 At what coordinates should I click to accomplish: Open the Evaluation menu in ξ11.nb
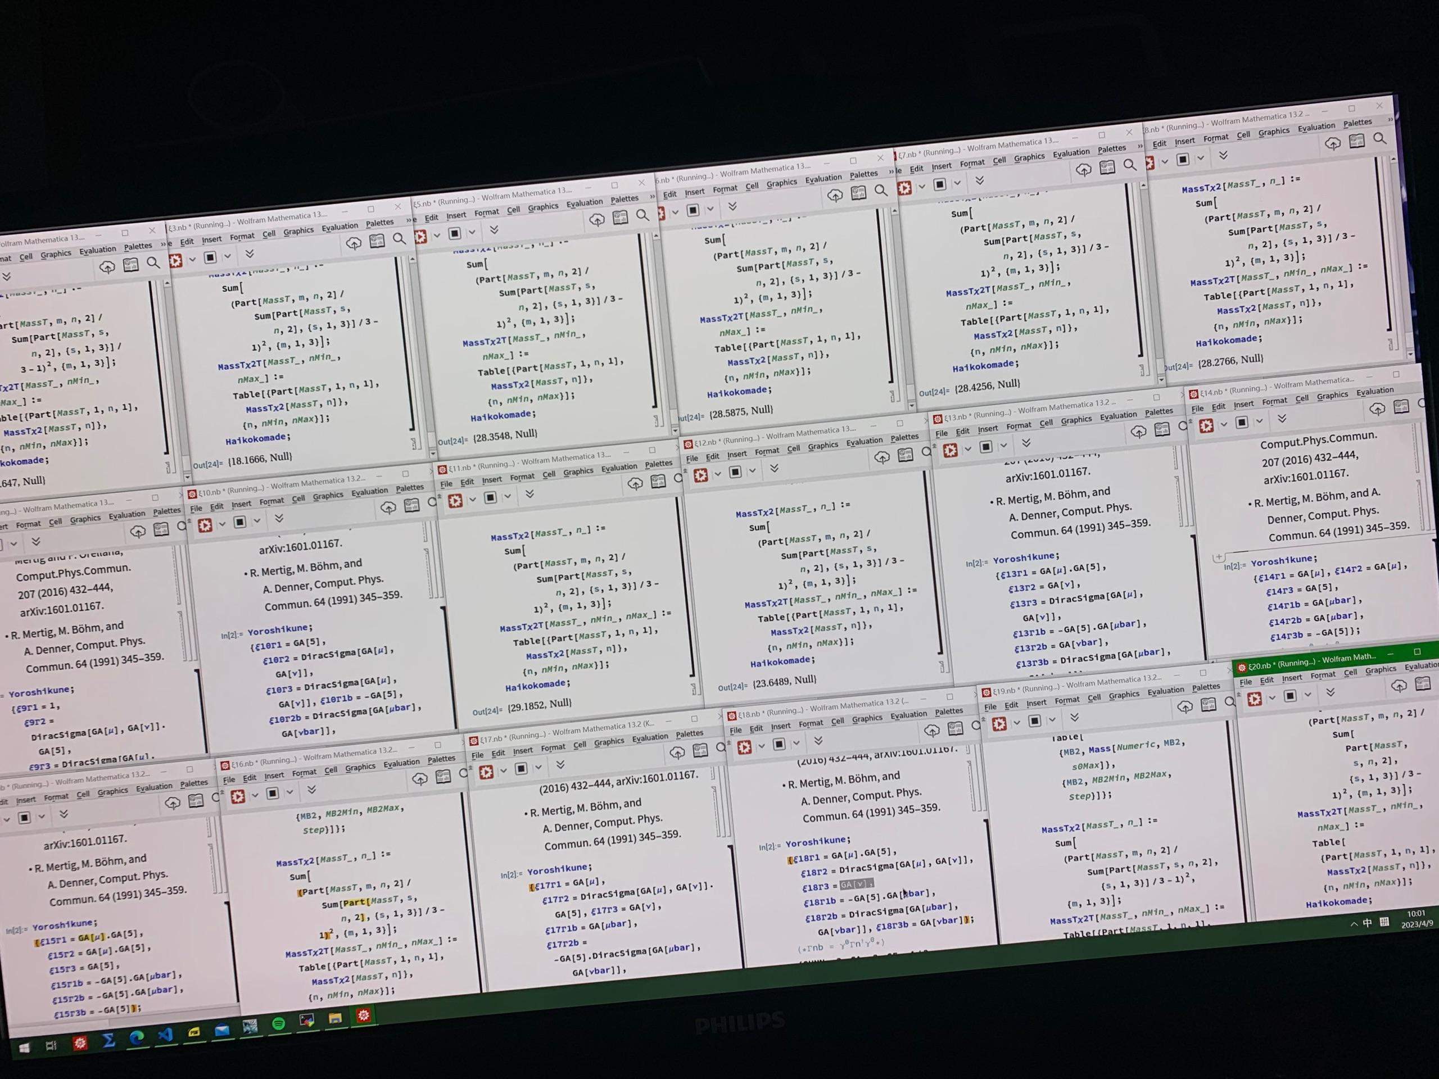pyautogui.click(x=619, y=468)
